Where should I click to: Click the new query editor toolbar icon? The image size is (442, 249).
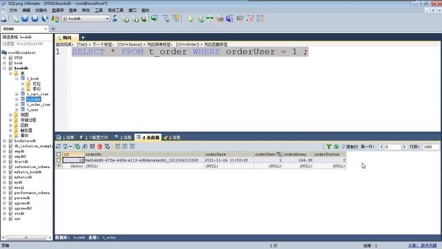pos(15,19)
